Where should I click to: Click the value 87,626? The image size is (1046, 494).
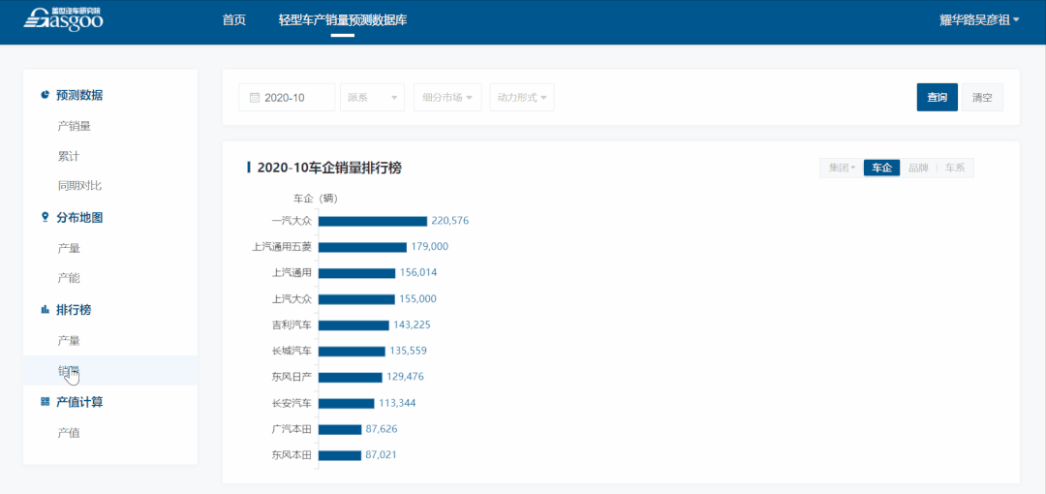pos(381,429)
